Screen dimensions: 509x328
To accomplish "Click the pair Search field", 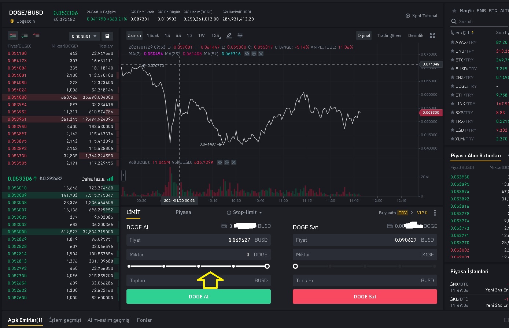I will click(x=479, y=22).
